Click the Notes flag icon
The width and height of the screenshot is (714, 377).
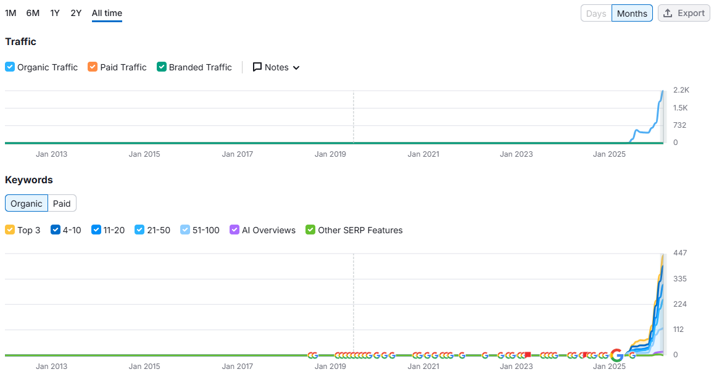tap(256, 67)
